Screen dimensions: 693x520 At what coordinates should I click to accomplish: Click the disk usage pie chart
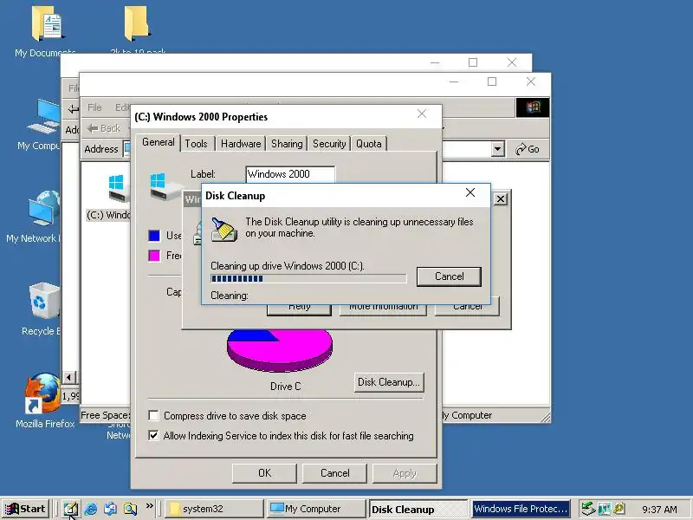279,350
